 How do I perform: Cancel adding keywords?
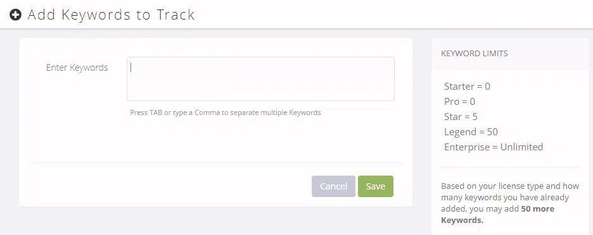pyautogui.click(x=333, y=186)
